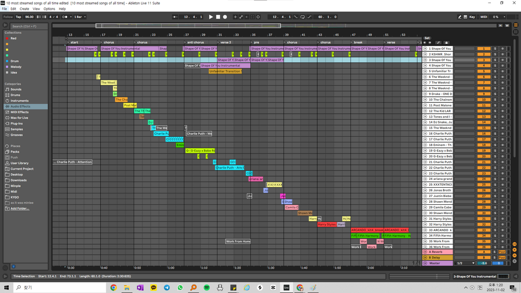Toggle Automation Mode icon beside lock
Viewport: 521px width, 293px height.
(x=438, y=43)
